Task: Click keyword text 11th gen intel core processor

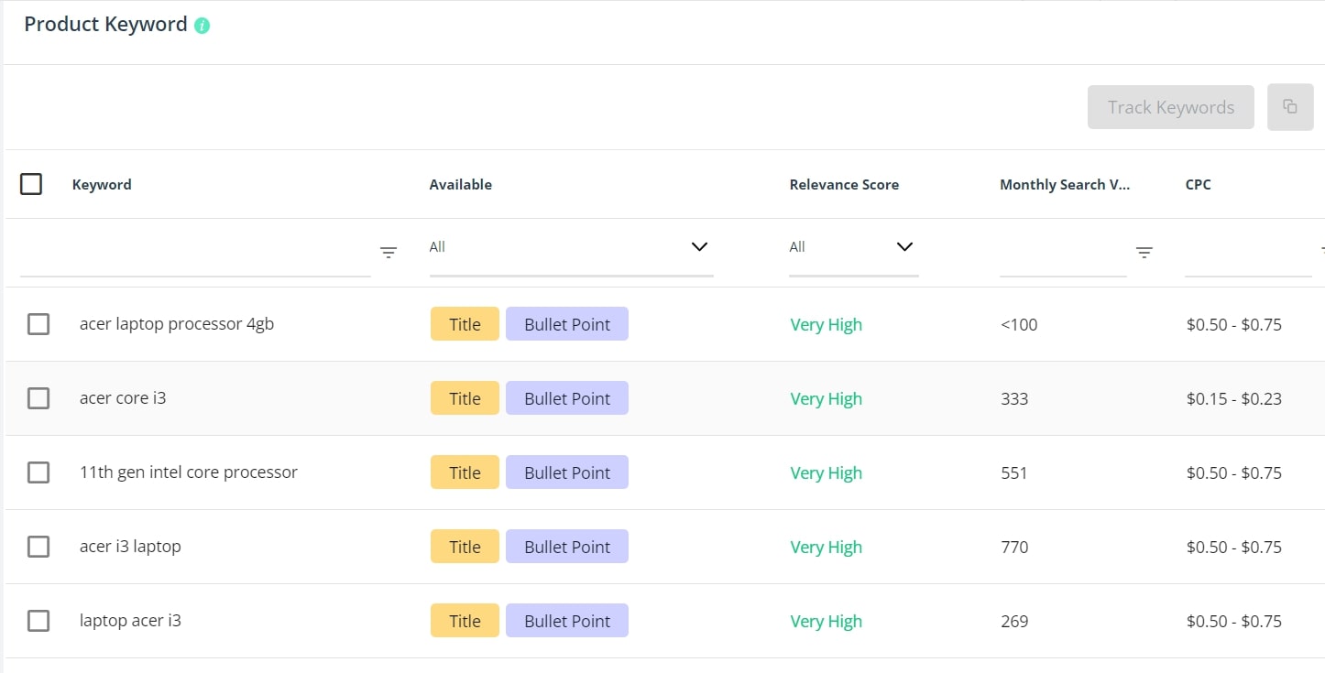Action: 189,472
